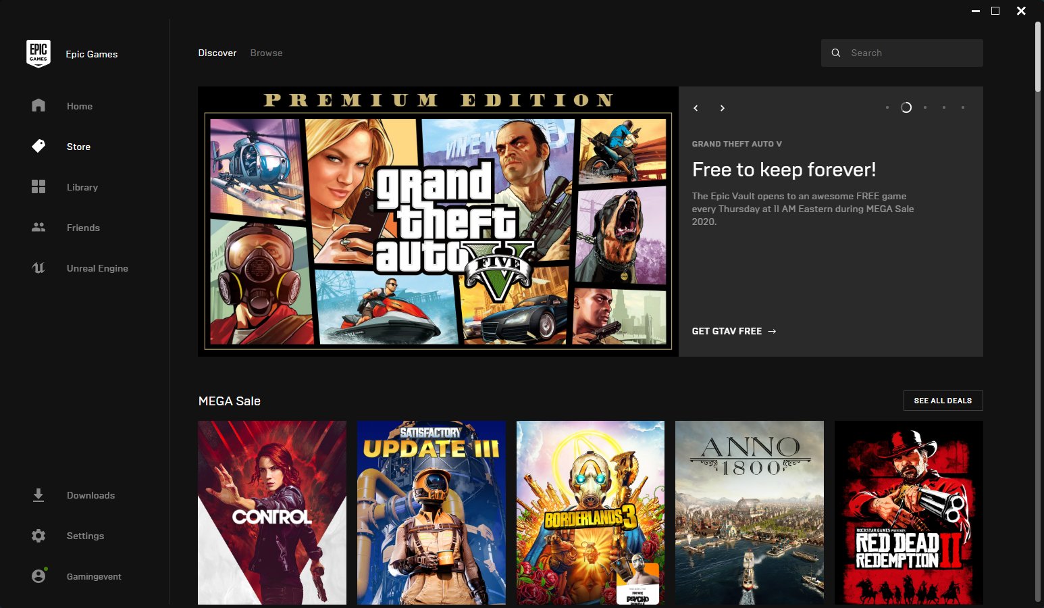
Task: Select the Store tag icon
Action: (x=38, y=146)
